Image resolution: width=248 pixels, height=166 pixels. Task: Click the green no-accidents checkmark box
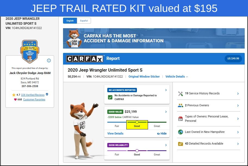[x=110, y=97]
